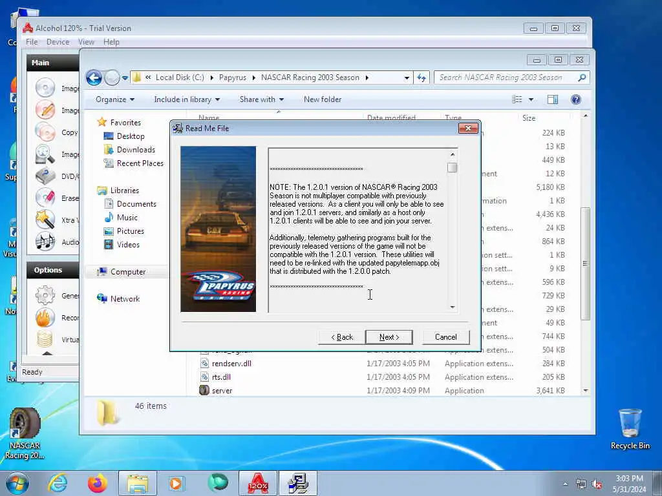Open Share with dropdown
This screenshot has width=662, height=496.
[261, 99]
